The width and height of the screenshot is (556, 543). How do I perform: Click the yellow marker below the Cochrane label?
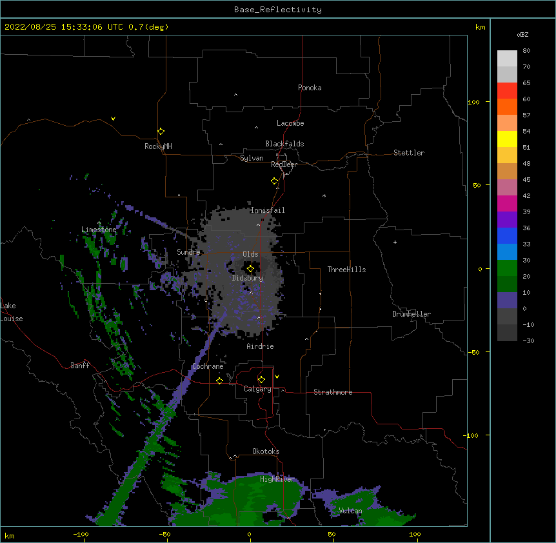[x=219, y=380]
